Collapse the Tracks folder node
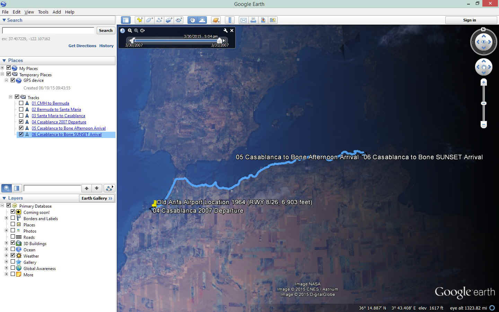 (10, 97)
